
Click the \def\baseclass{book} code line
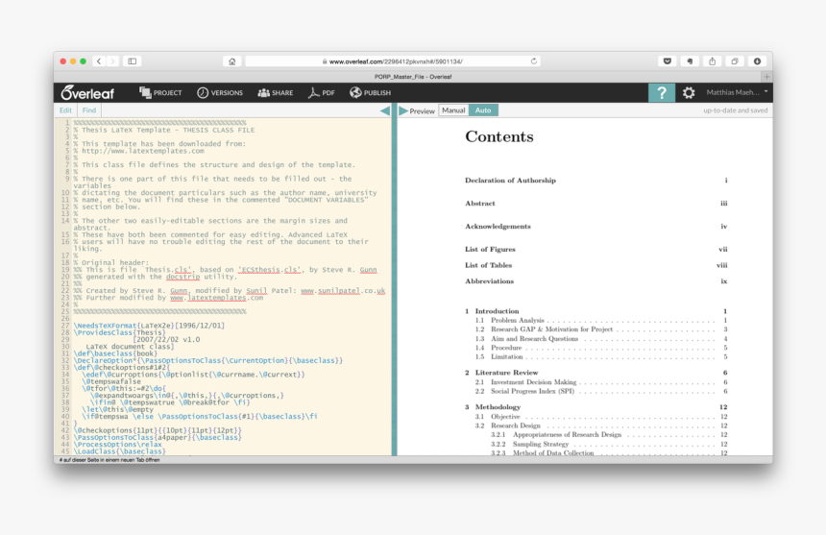point(115,353)
